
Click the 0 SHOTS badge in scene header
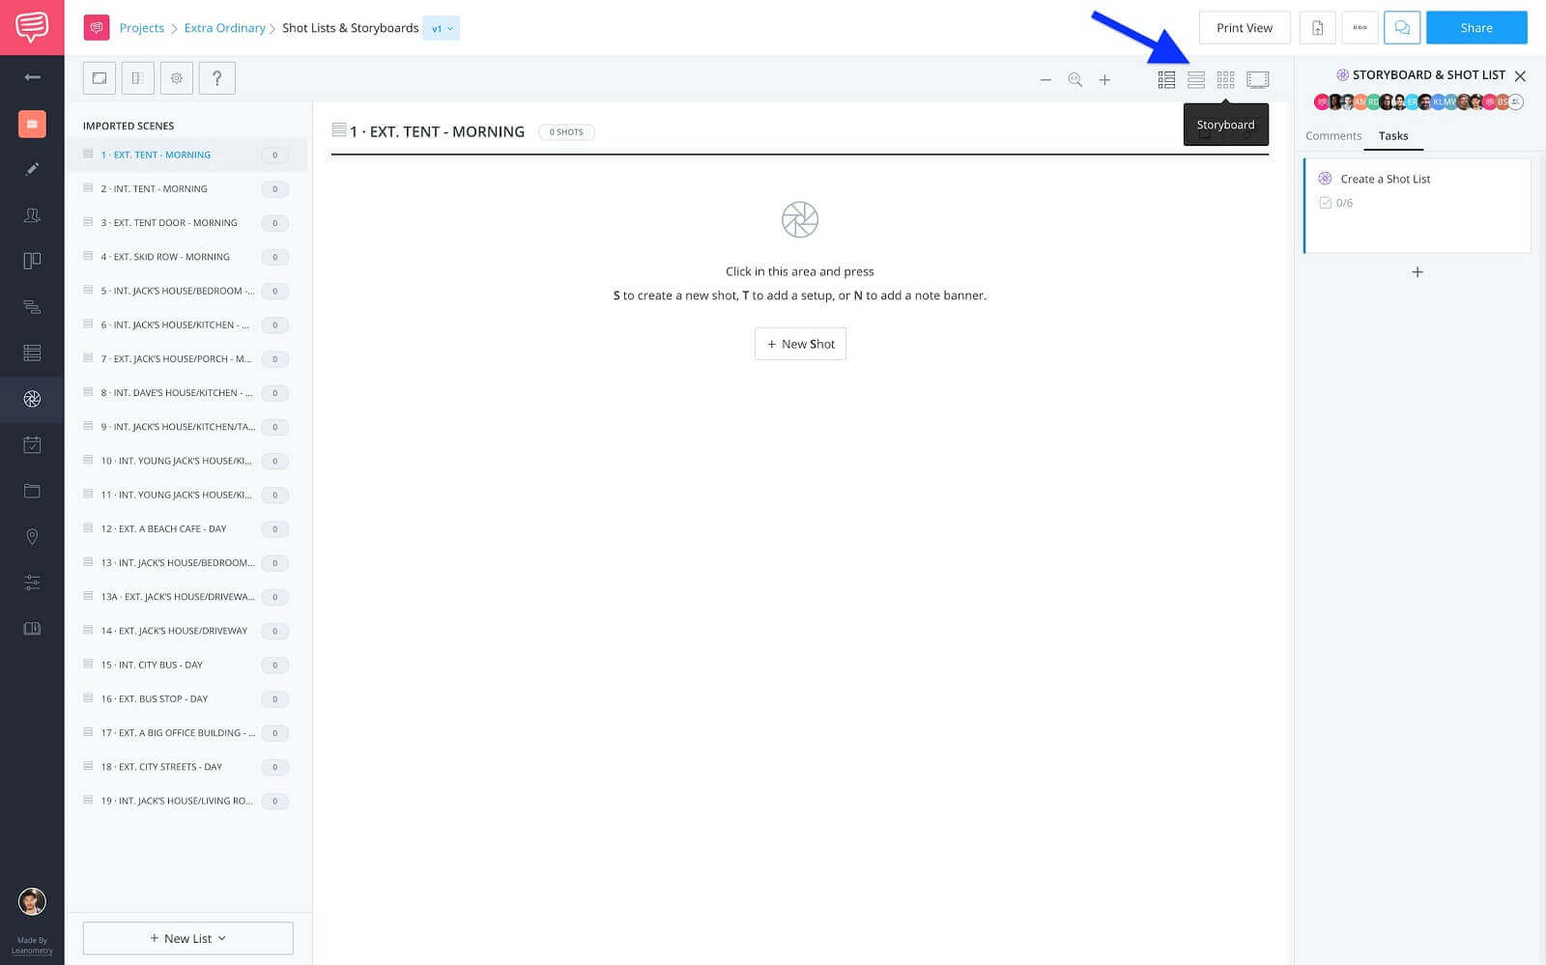[x=566, y=132]
